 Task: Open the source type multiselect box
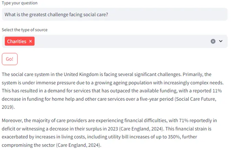coord(120,41)
